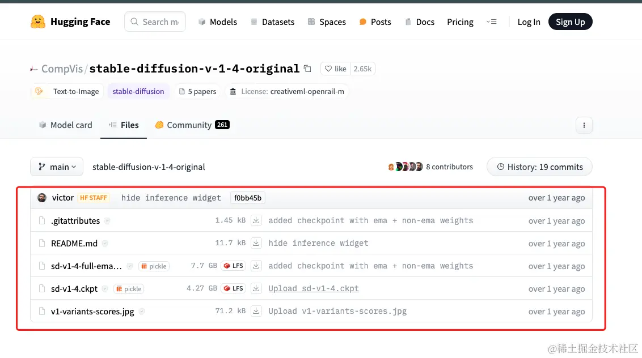Screen dimensions: 642x358
Task: Click the stable-diffusion tag
Action: 138,91
